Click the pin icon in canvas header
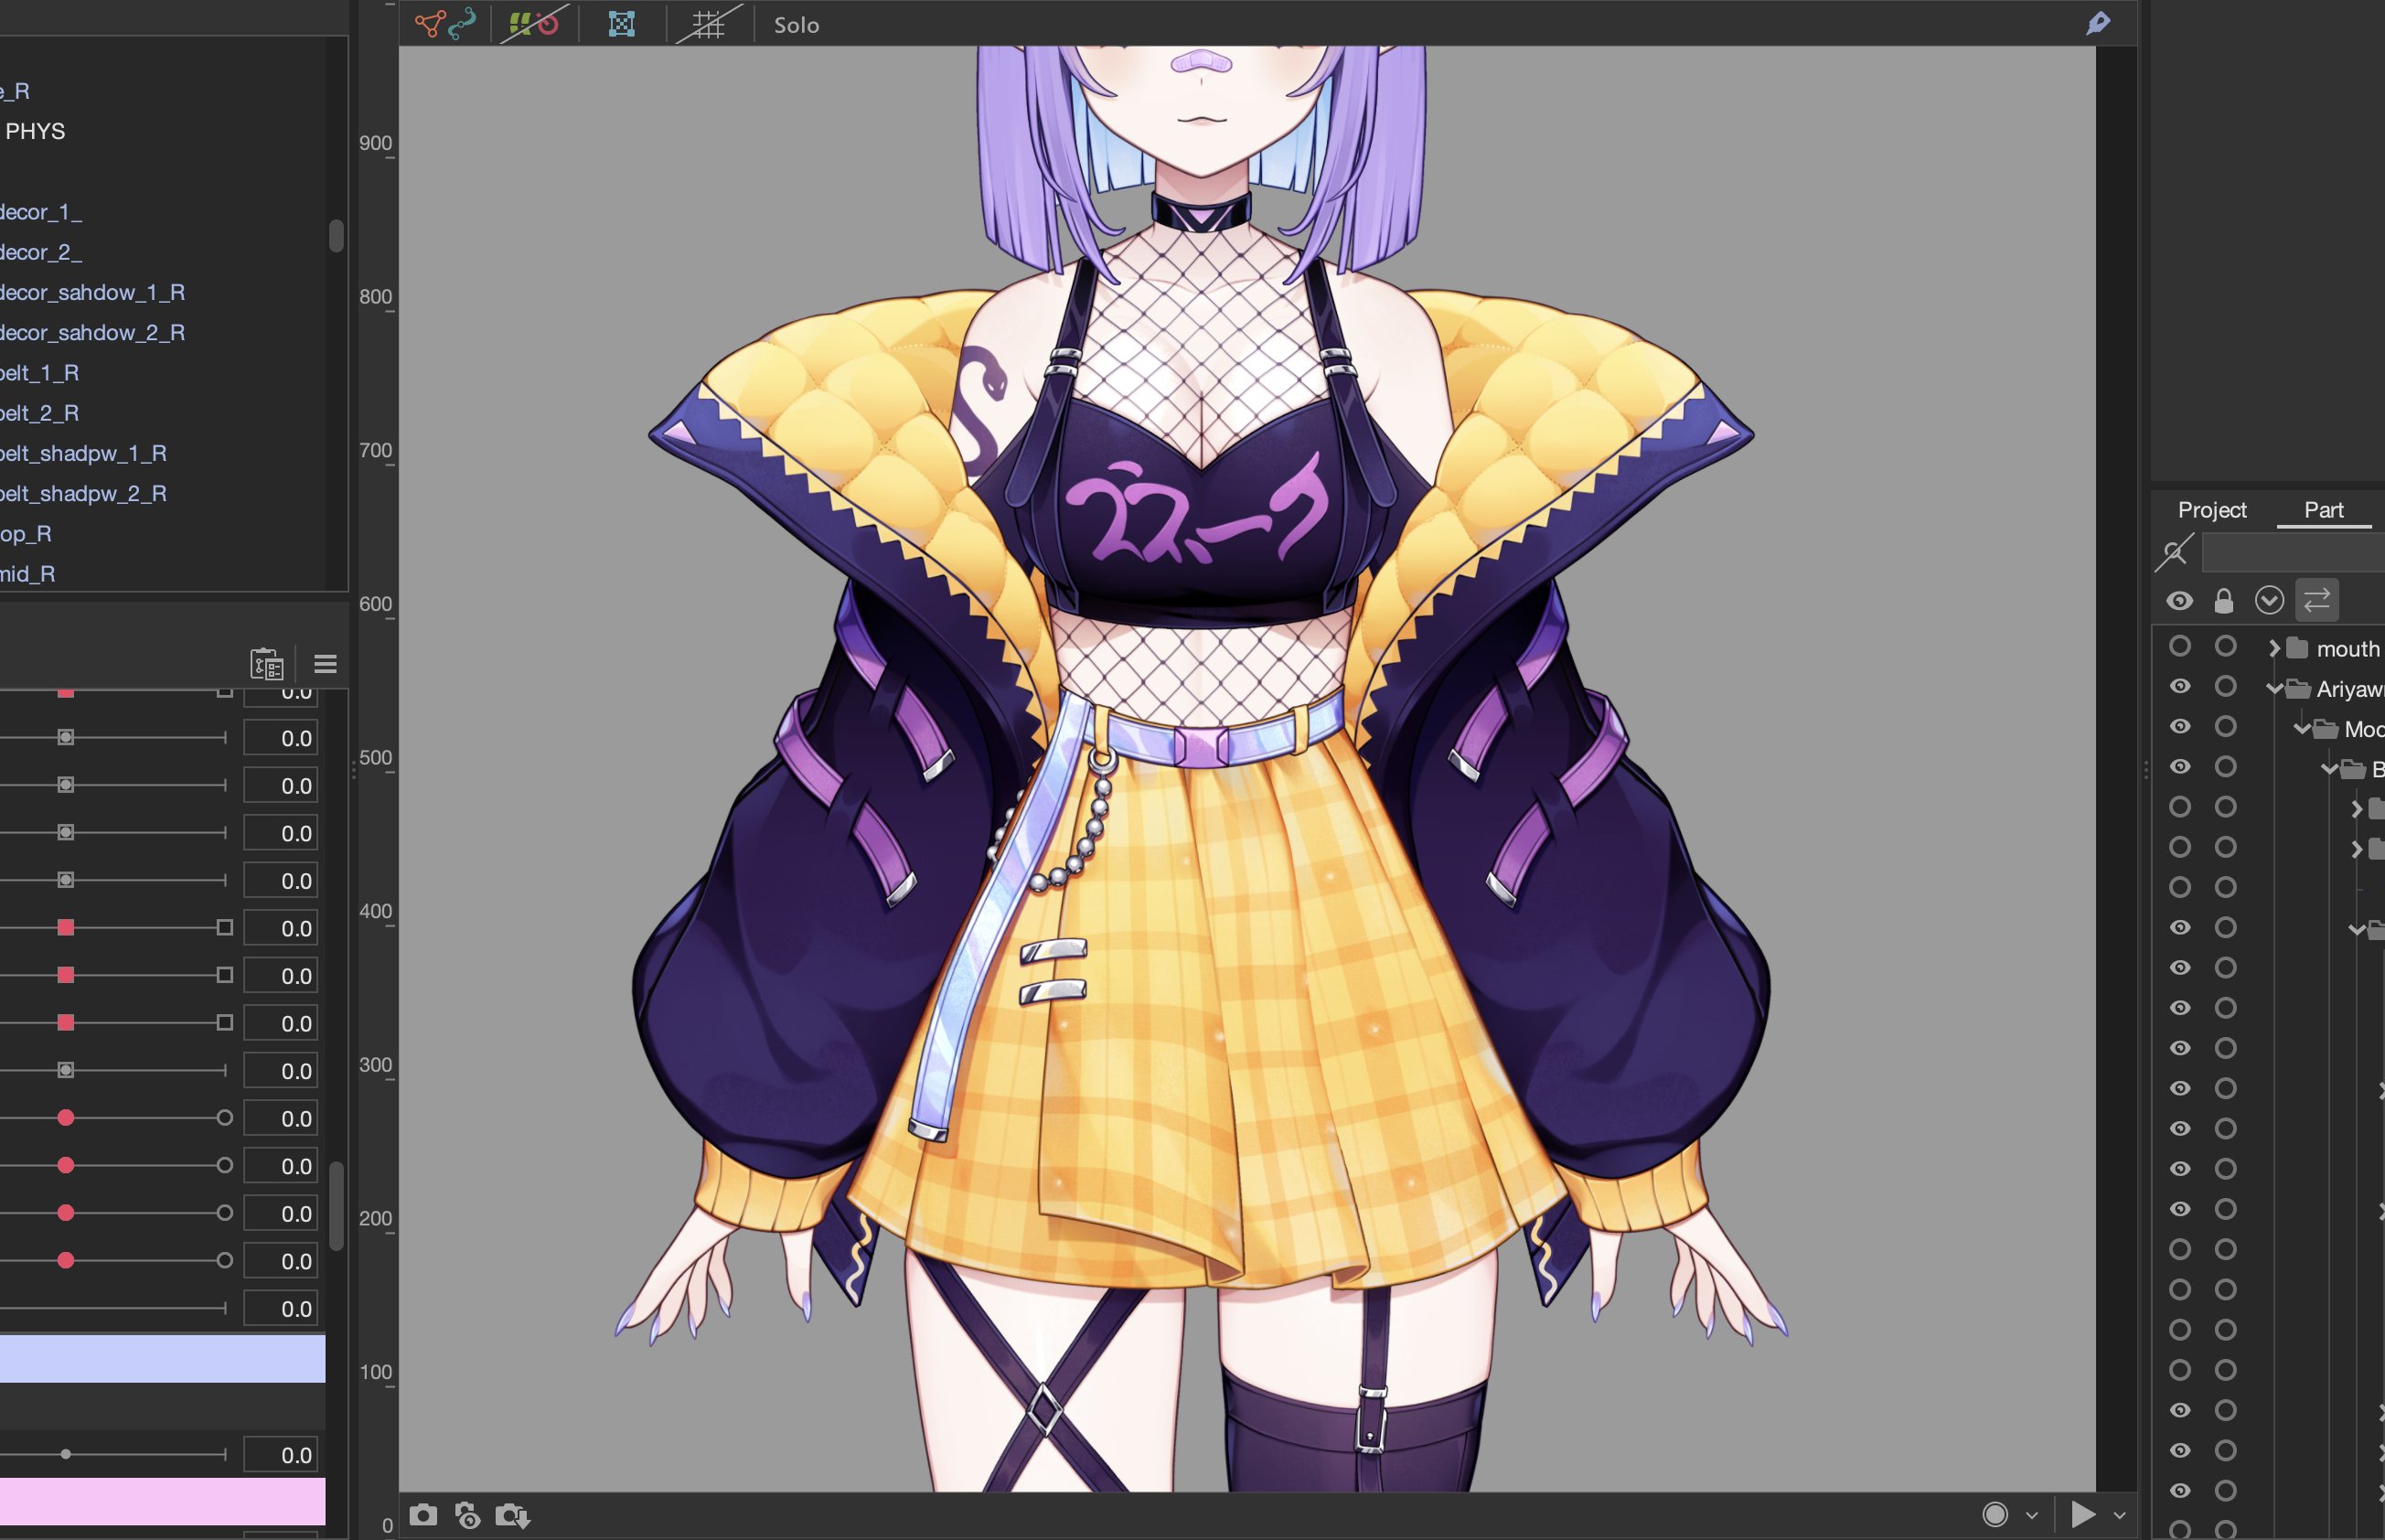This screenshot has width=2385, height=1540. tap(2098, 23)
